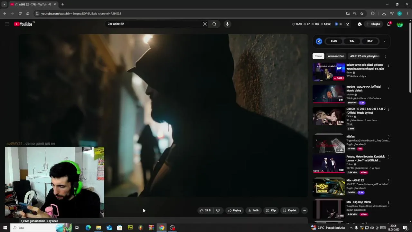Screen dimensions: 412x232
Task: Open options for Mix'im playlist
Action: [x=389, y=137]
